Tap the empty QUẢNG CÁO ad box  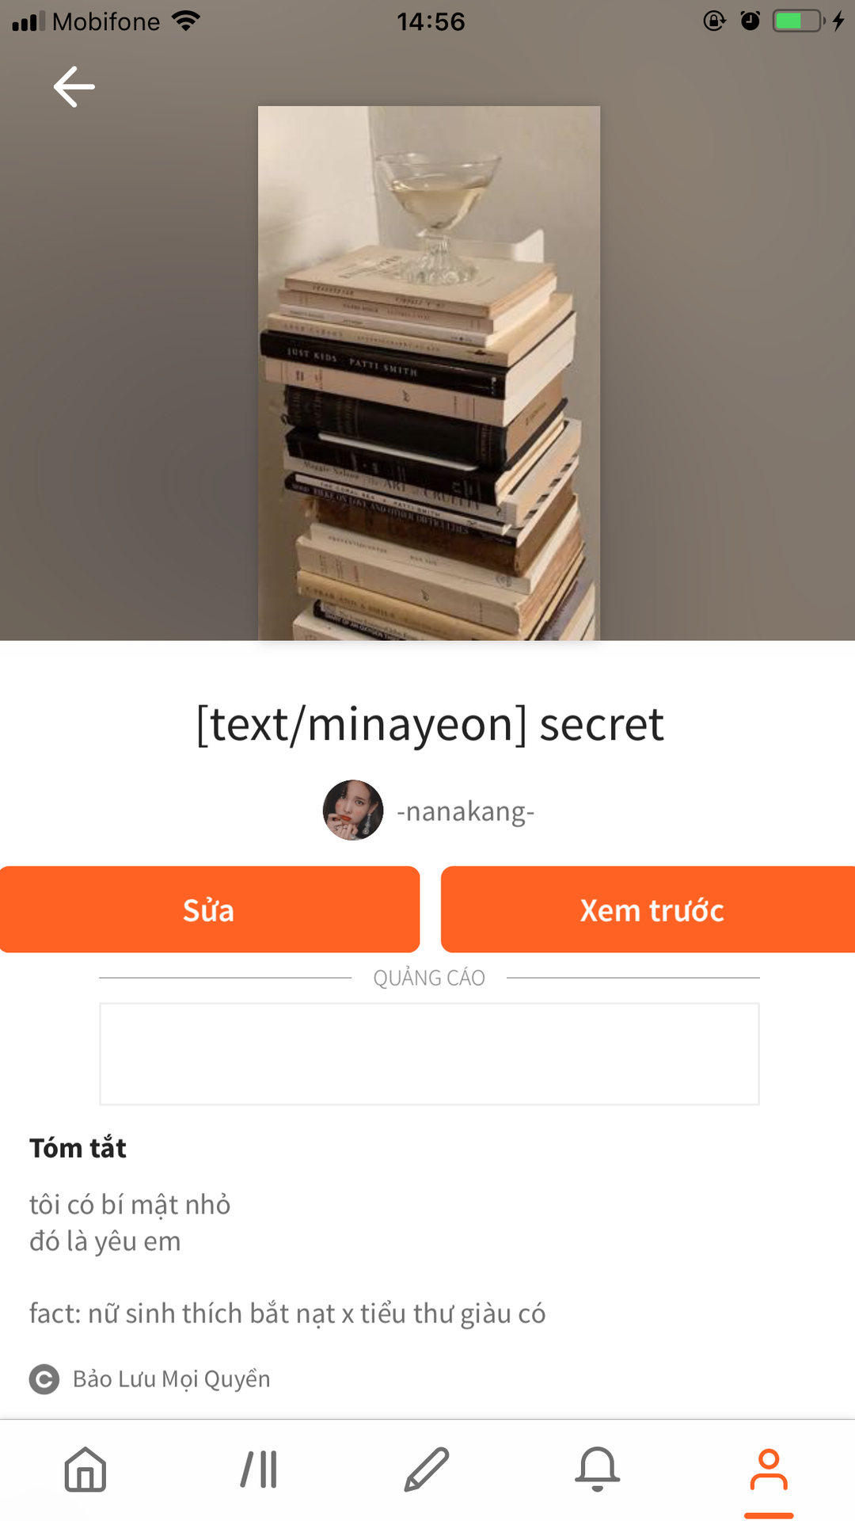[x=429, y=1054]
